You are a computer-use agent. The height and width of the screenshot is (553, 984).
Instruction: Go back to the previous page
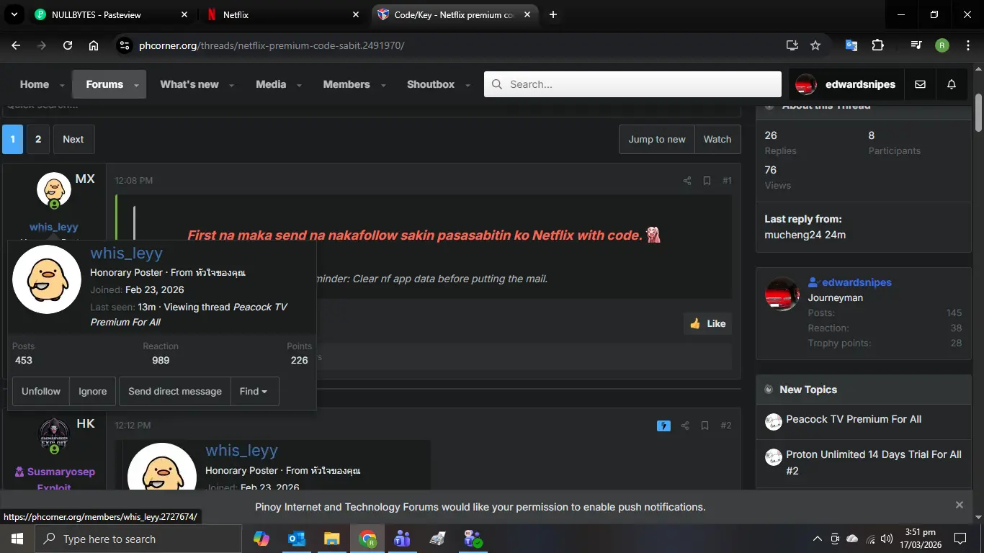[16, 45]
